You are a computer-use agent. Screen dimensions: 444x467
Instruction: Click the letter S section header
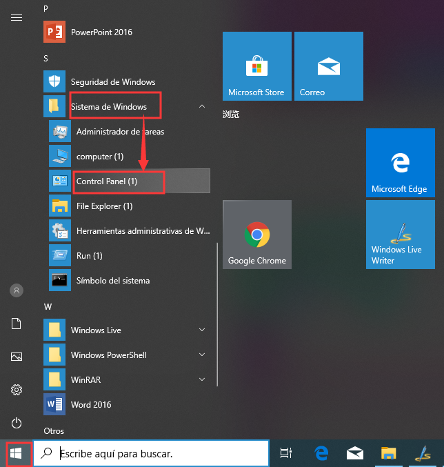click(46, 59)
